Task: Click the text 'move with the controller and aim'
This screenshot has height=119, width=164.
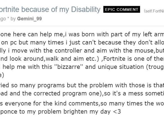Action: [x=59, y=51]
